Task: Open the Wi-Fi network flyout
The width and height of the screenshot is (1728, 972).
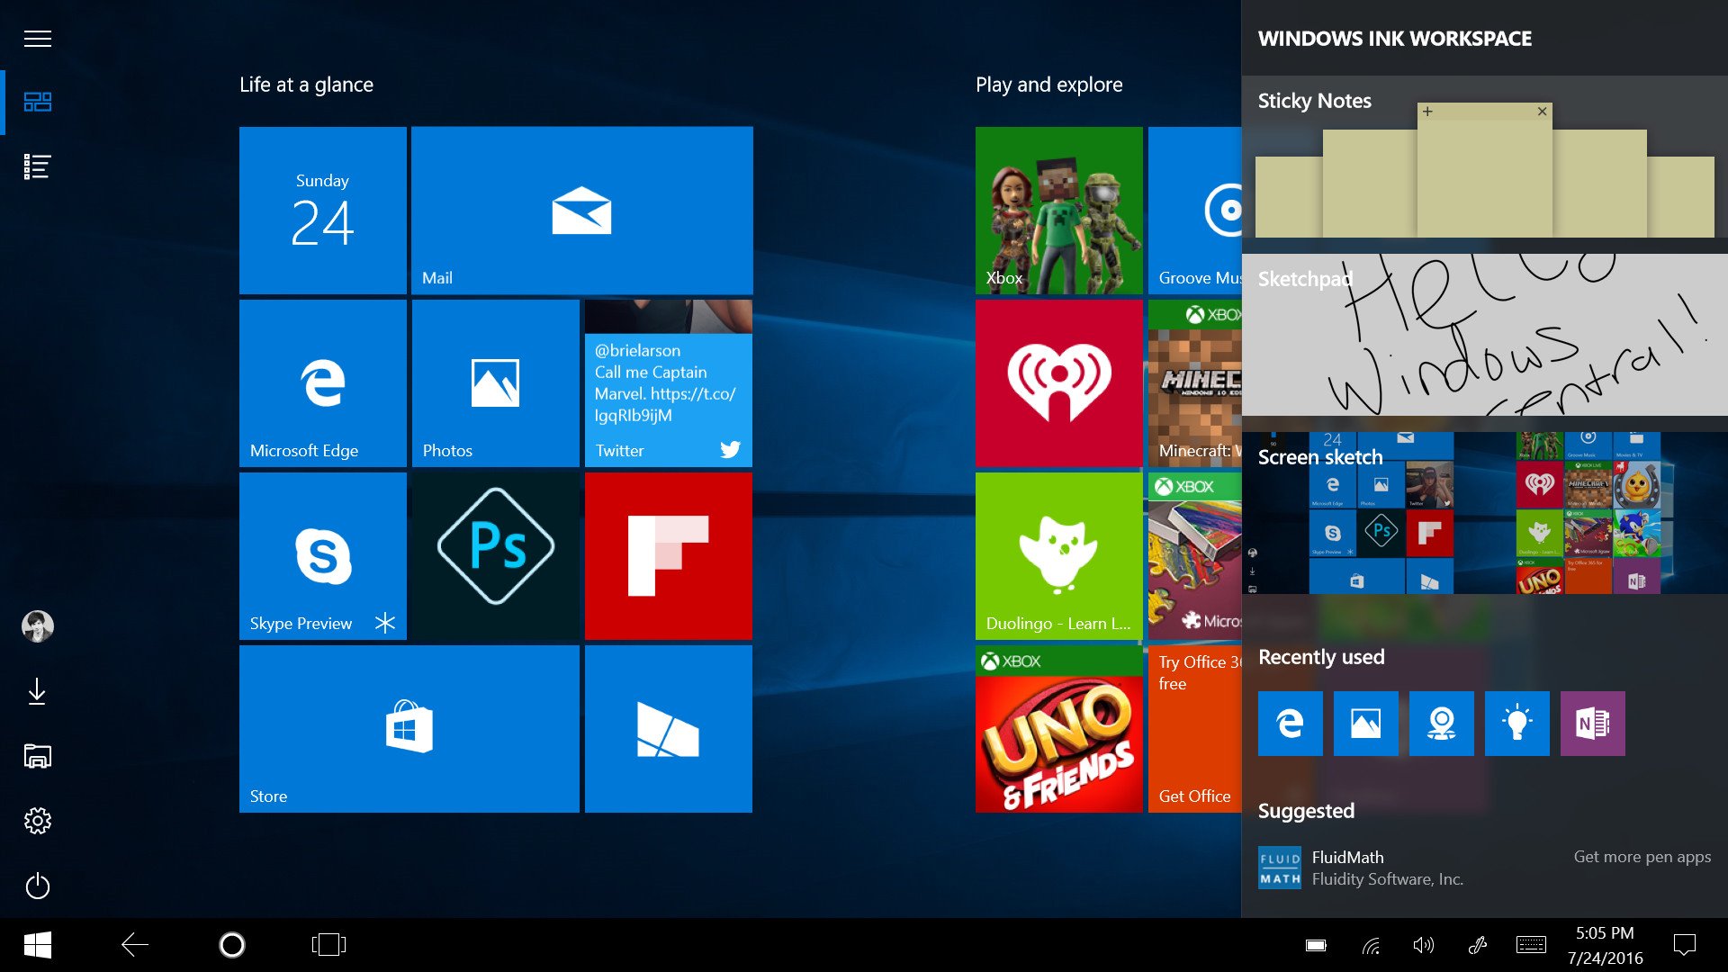Action: pos(1371,945)
